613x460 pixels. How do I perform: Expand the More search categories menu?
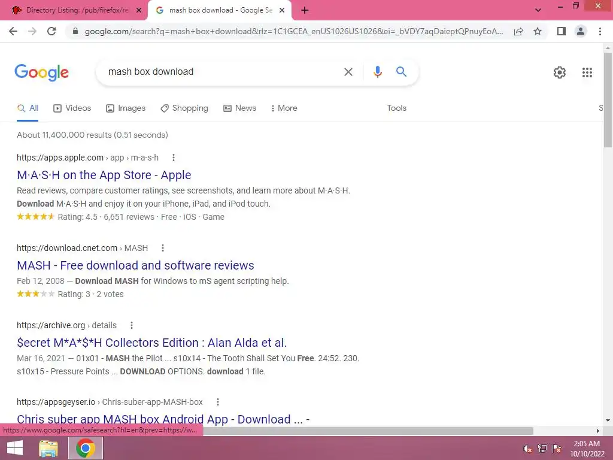[x=284, y=108]
